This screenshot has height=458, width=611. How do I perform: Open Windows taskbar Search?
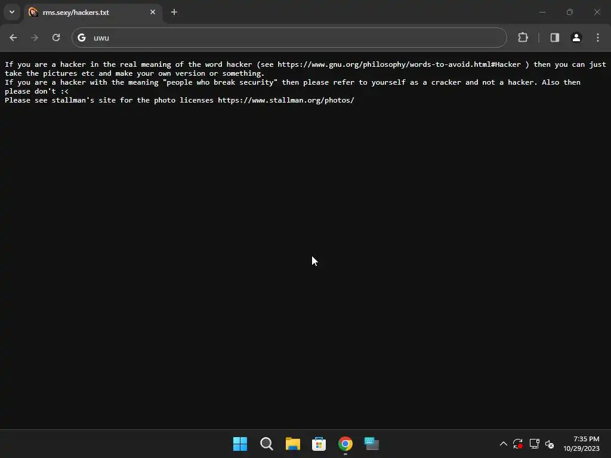click(x=267, y=444)
